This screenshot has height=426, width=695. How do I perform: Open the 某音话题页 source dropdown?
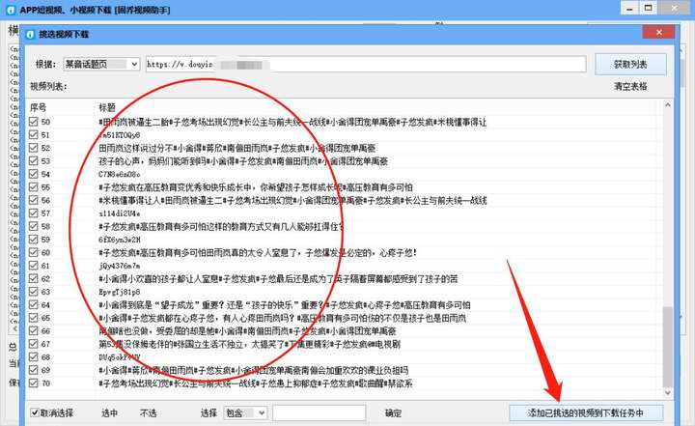coord(101,65)
